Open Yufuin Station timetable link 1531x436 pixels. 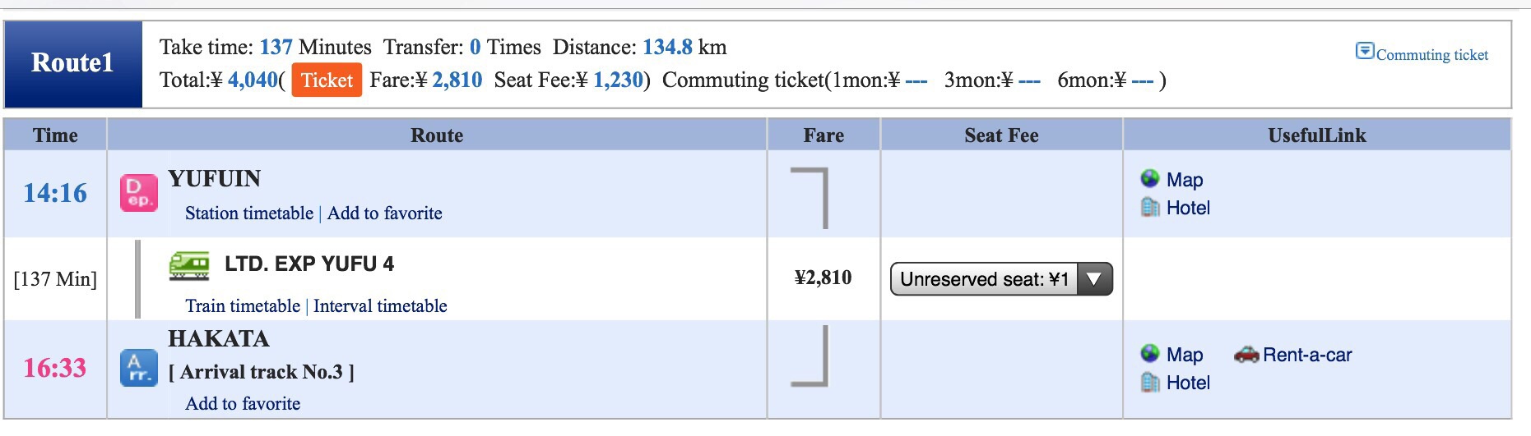point(249,213)
